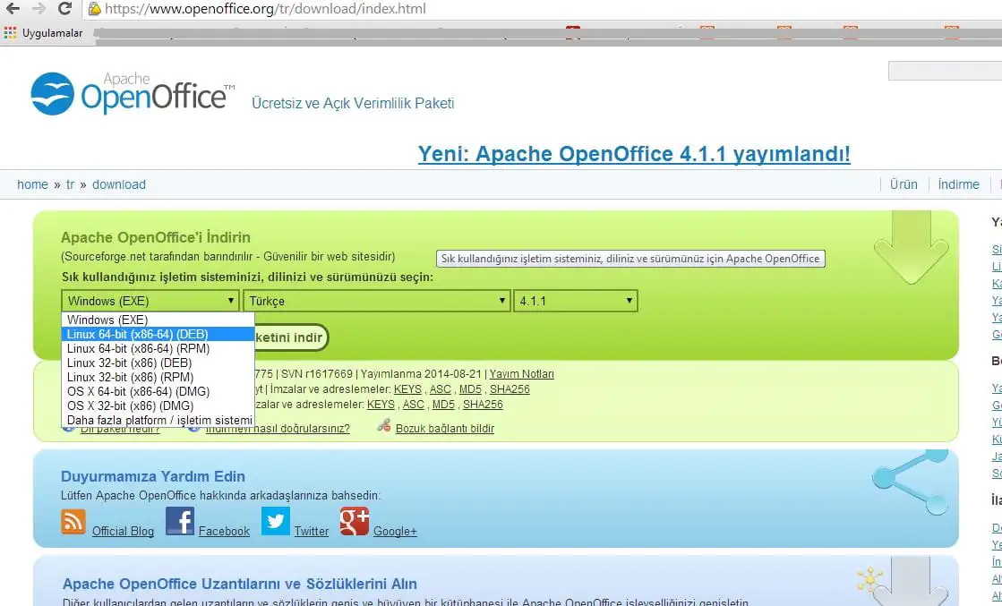The width and height of the screenshot is (1002, 606).
Task: Collapse the Windows (EXE) platform dropdown
Action: [150, 301]
